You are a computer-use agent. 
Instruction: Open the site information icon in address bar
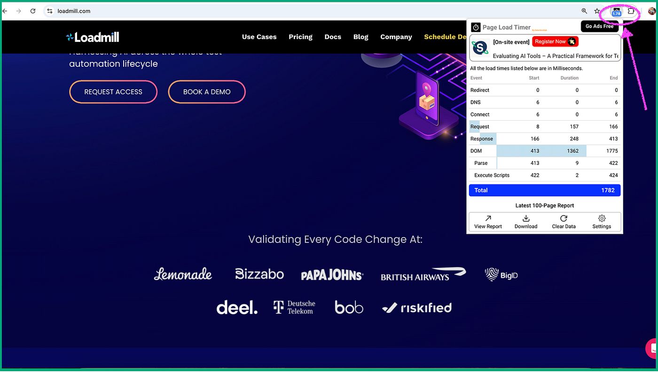tap(50, 11)
